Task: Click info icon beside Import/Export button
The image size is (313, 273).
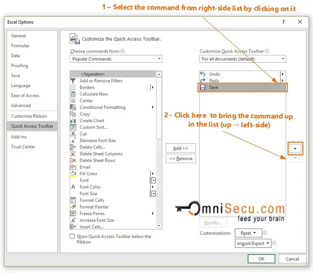Action: 274,243
